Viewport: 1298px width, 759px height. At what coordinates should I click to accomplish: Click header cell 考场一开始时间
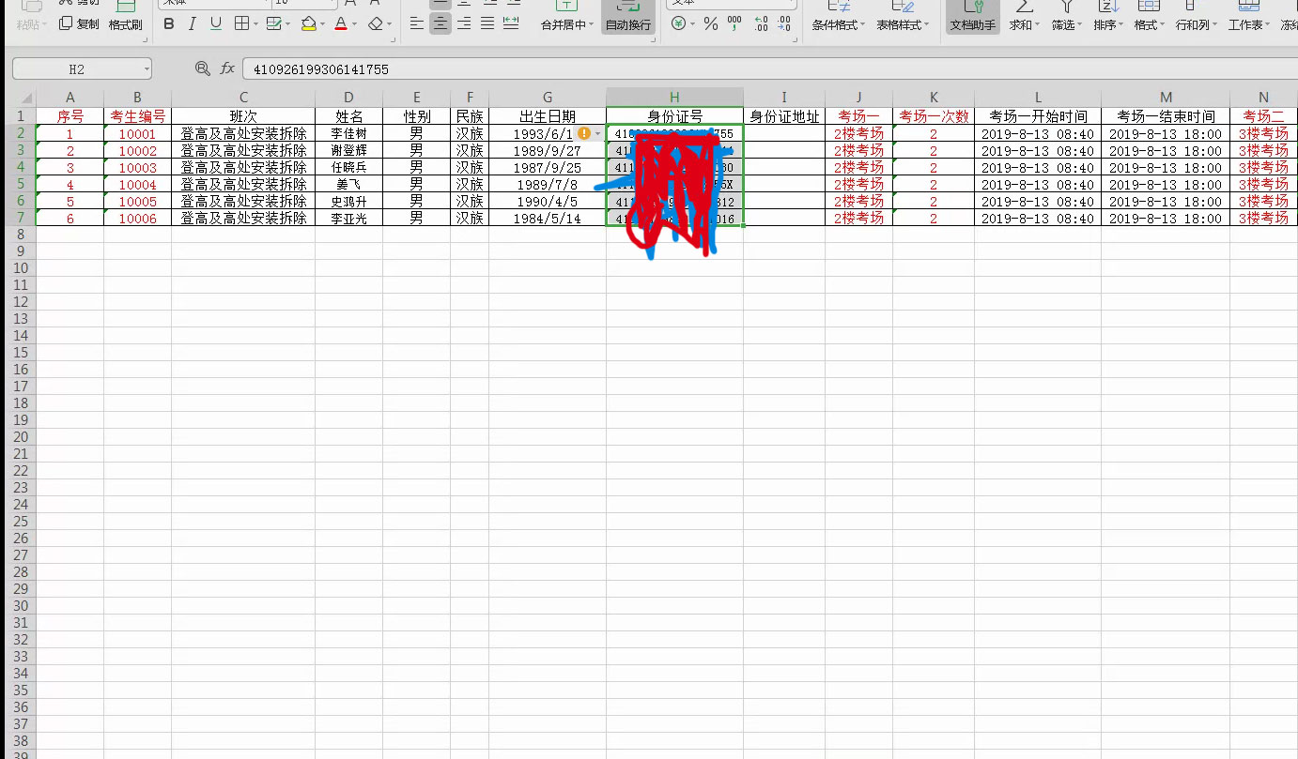point(1038,116)
